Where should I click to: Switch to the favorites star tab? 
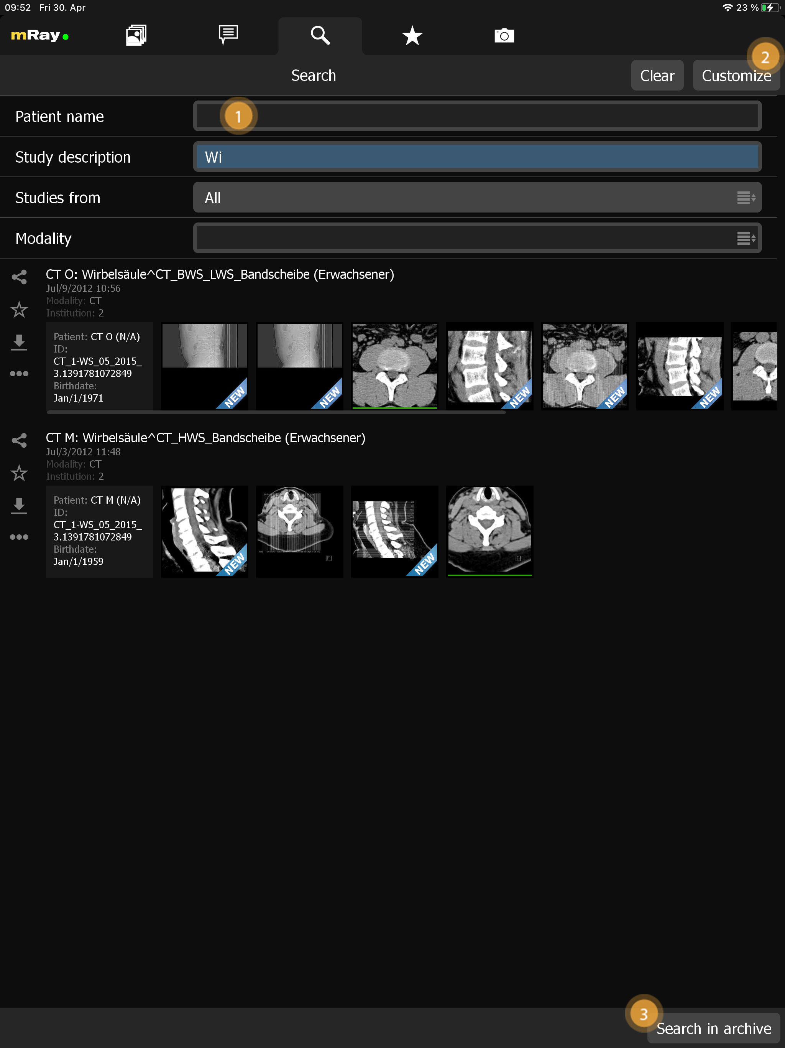[x=412, y=36]
